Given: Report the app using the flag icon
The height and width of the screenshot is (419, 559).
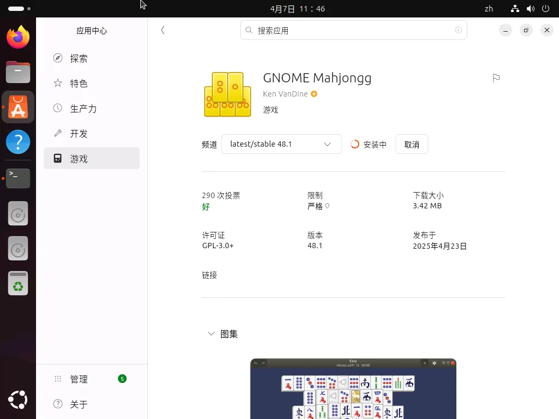Looking at the screenshot, I should pyautogui.click(x=496, y=78).
